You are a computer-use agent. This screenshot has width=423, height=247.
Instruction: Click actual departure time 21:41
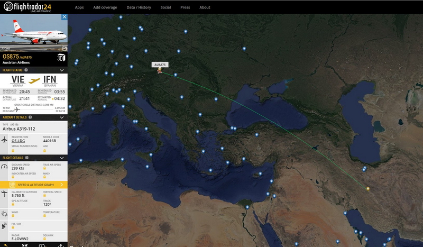[24, 98]
